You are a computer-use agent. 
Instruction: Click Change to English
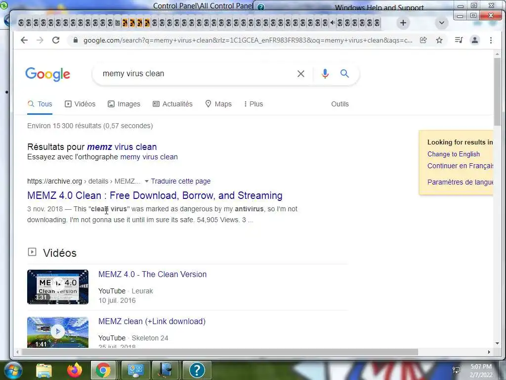coord(454,154)
